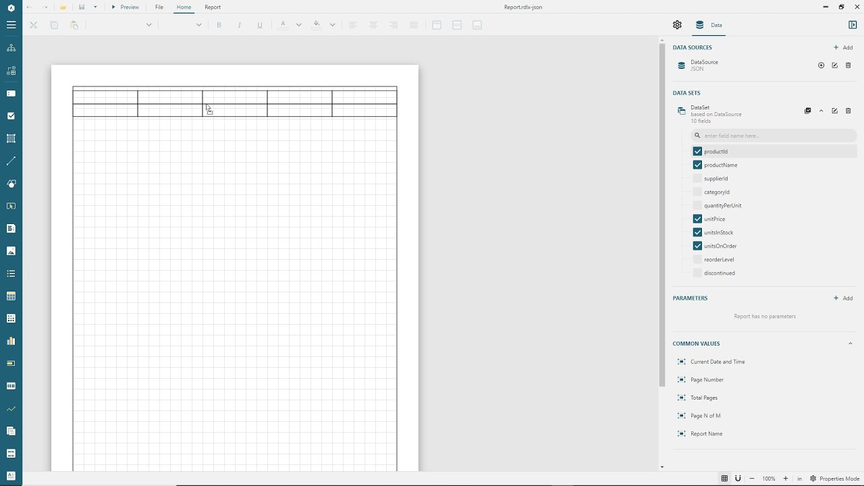Uncheck the unitsOnOrder field

pos(697,246)
